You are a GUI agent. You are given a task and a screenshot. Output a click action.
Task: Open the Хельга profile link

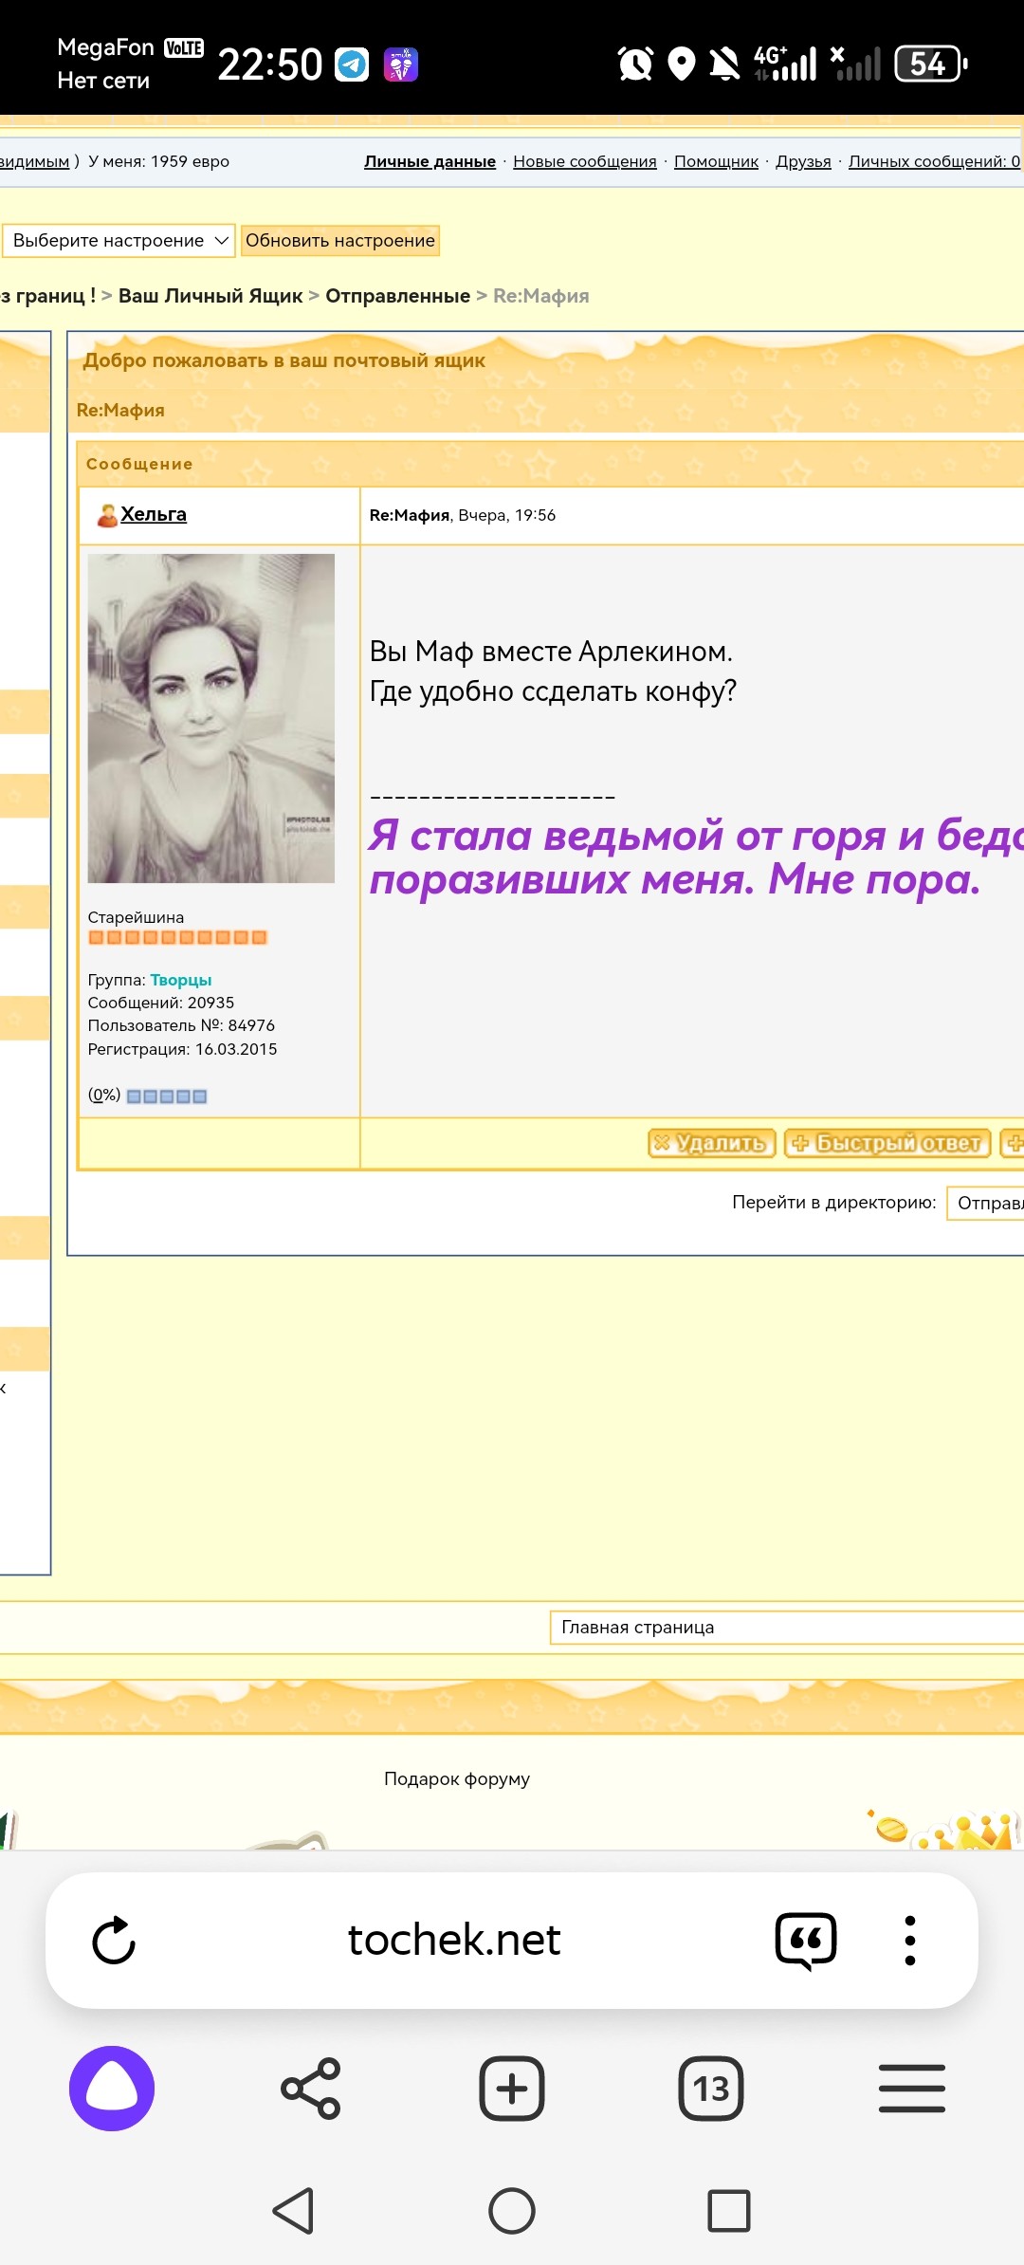pos(154,514)
